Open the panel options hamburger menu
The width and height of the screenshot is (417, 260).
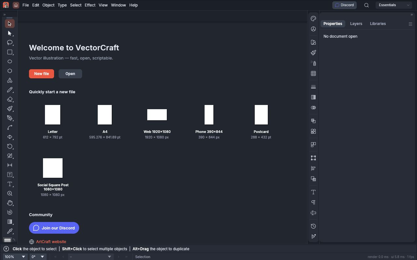[410, 24]
